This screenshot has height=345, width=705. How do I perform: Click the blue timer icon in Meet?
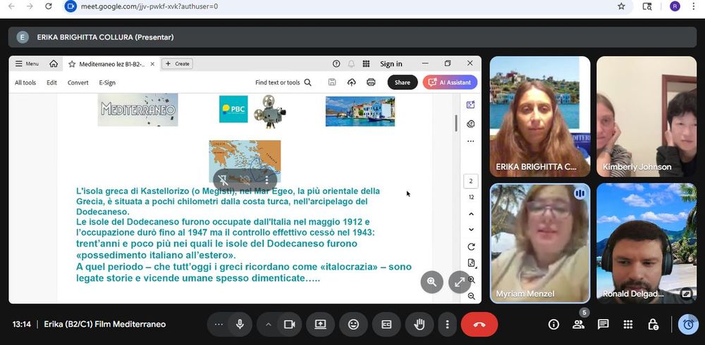[688, 325]
